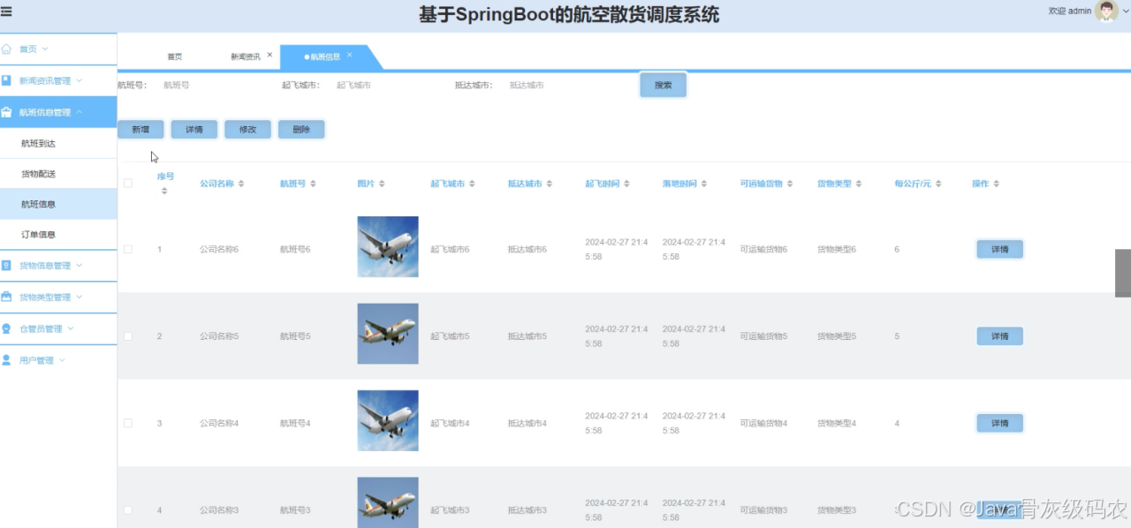
Task: Click the 修改 button
Action: pos(247,130)
